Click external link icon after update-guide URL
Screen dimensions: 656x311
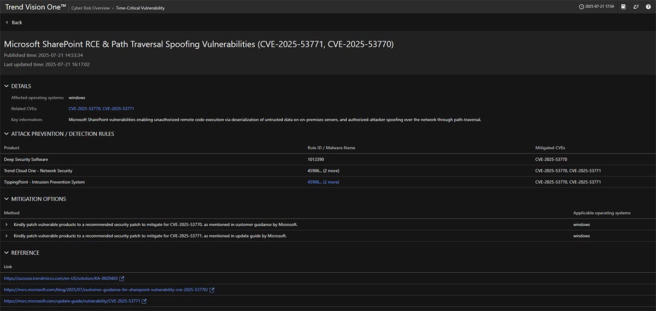144,301
